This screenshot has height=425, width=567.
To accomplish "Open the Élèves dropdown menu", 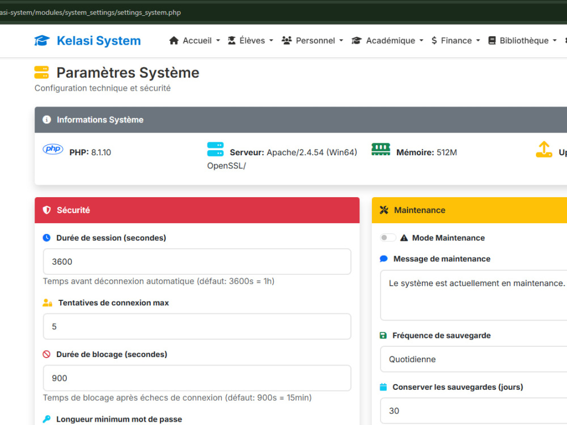I will click(x=250, y=40).
